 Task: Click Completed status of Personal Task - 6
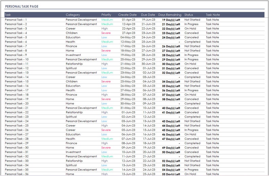(x=192, y=42)
